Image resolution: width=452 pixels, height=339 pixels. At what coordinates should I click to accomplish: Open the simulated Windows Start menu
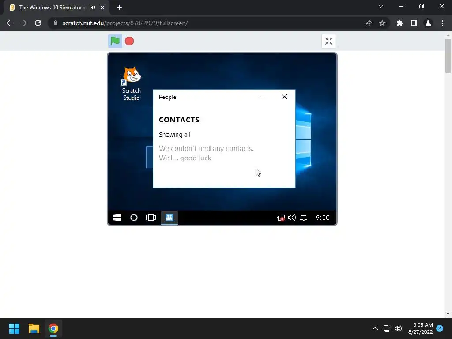point(117,217)
